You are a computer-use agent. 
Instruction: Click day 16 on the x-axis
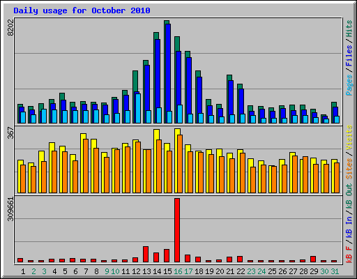point(178,271)
